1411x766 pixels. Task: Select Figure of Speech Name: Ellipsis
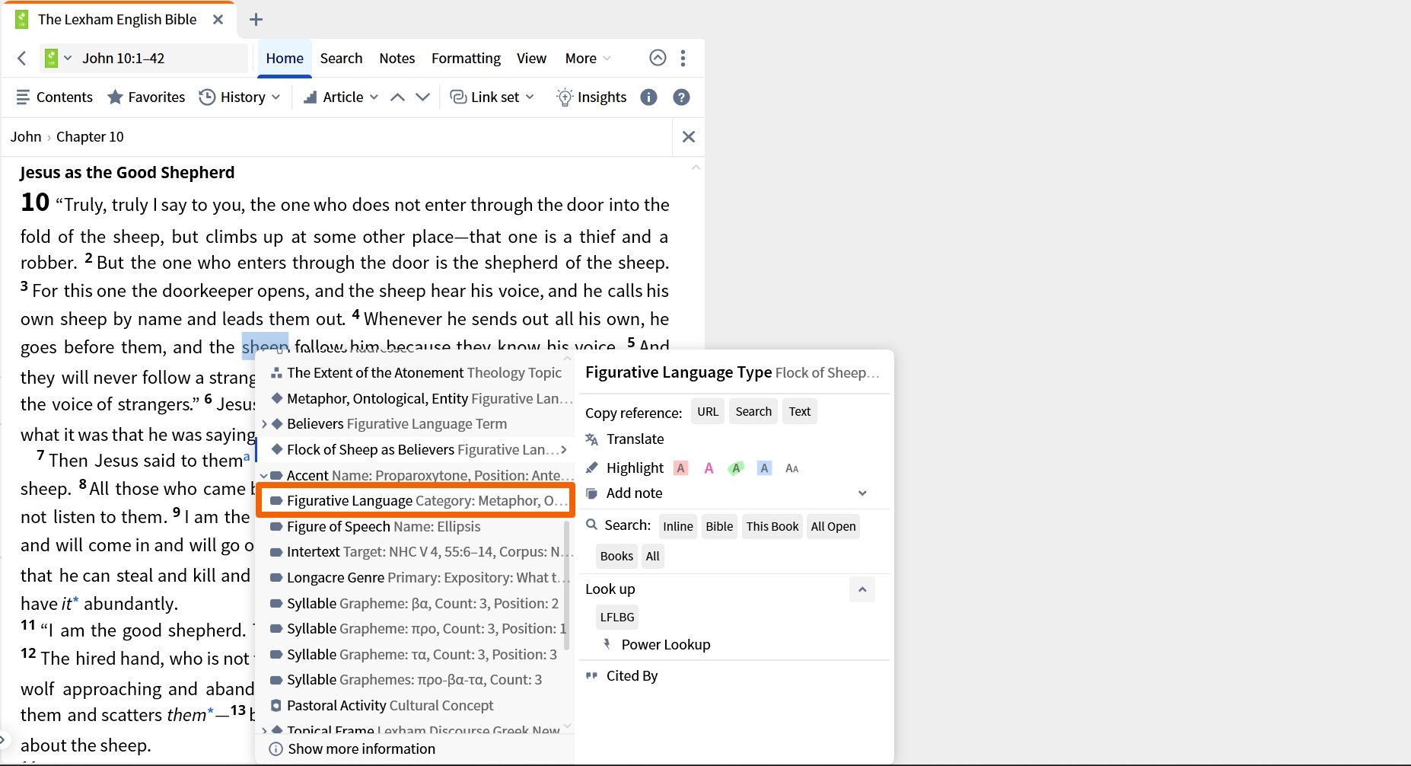(x=416, y=526)
